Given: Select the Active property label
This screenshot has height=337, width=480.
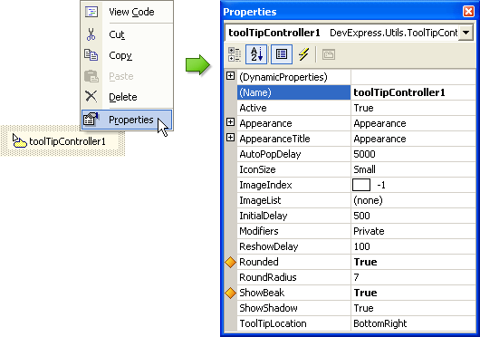Looking at the screenshot, I should tap(253, 108).
